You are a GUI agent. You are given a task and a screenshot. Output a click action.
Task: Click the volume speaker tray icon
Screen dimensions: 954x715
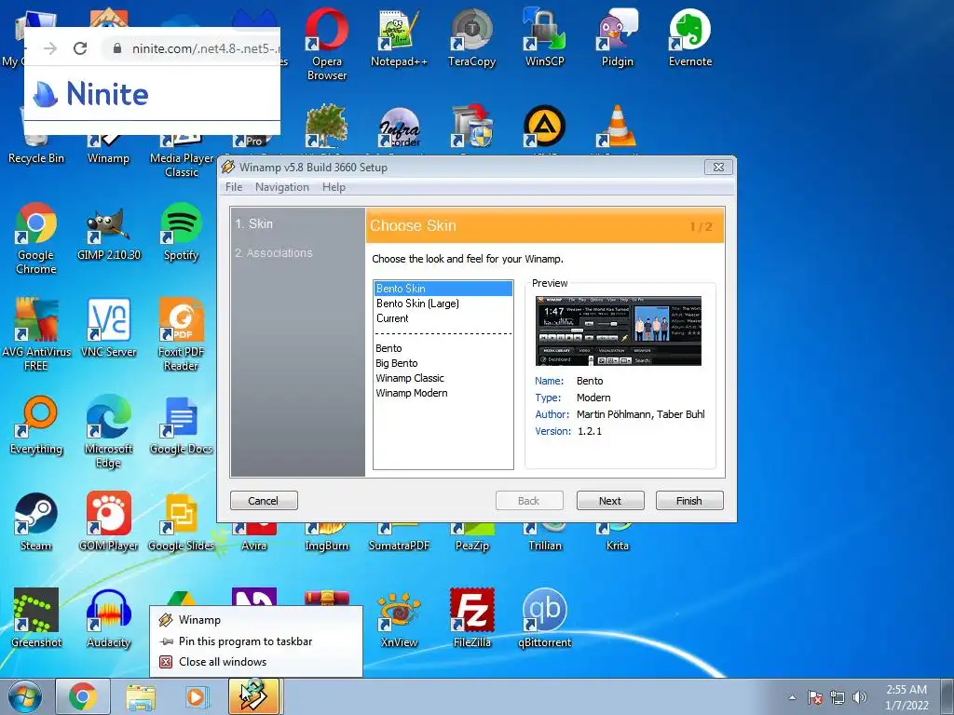(x=860, y=697)
